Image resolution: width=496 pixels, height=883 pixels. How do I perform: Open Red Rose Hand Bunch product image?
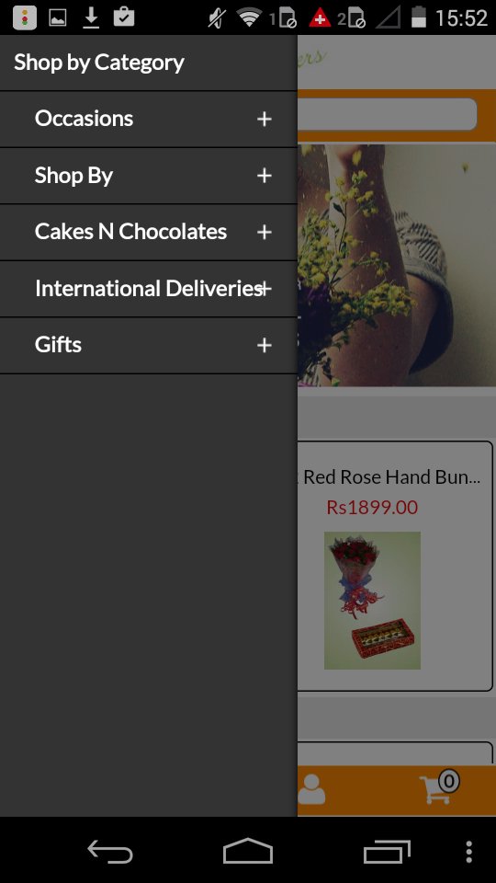372,601
